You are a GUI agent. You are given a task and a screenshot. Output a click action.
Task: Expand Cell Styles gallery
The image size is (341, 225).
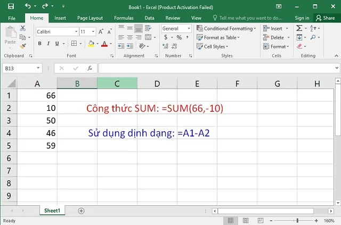click(x=212, y=46)
